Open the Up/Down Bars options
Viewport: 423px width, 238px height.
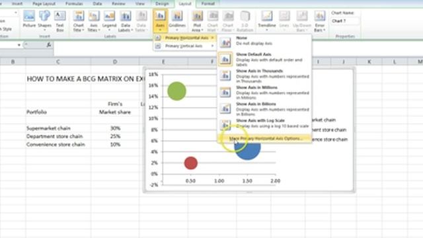click(301, 21)
